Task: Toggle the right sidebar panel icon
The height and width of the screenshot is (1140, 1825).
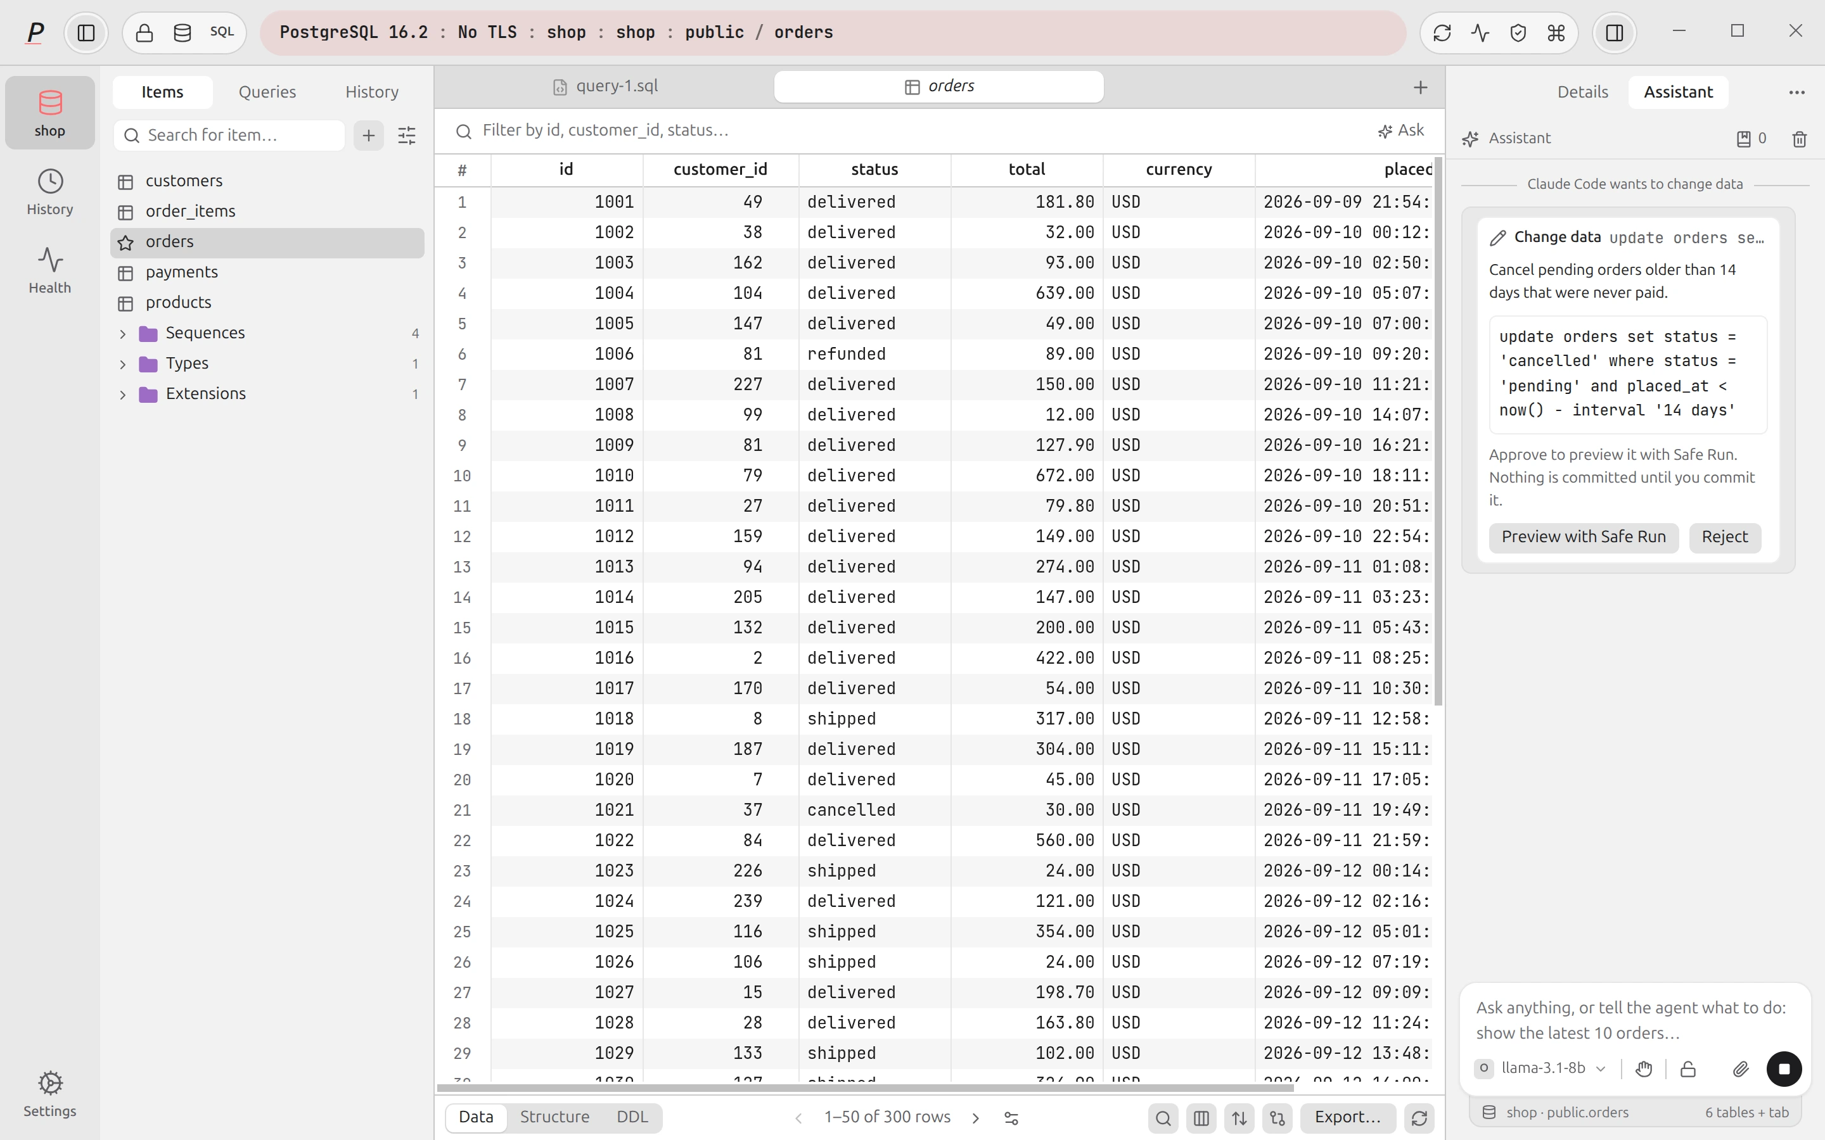Action: [x=1615, y=32]
